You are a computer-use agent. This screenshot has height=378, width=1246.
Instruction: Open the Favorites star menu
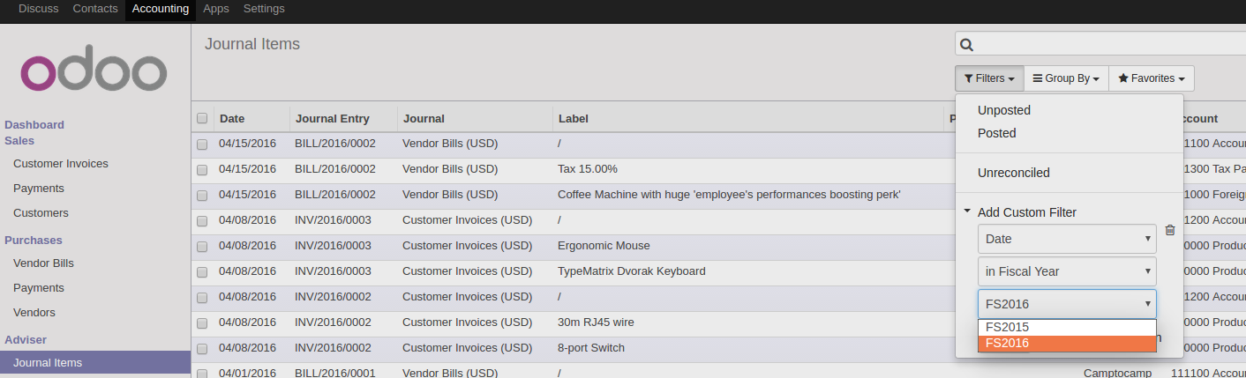pyautogui.click(x=1151, y=78)
